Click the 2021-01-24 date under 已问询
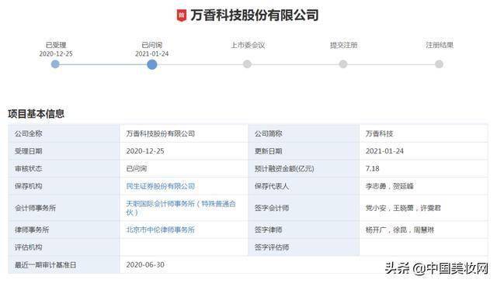 point(152,53)
